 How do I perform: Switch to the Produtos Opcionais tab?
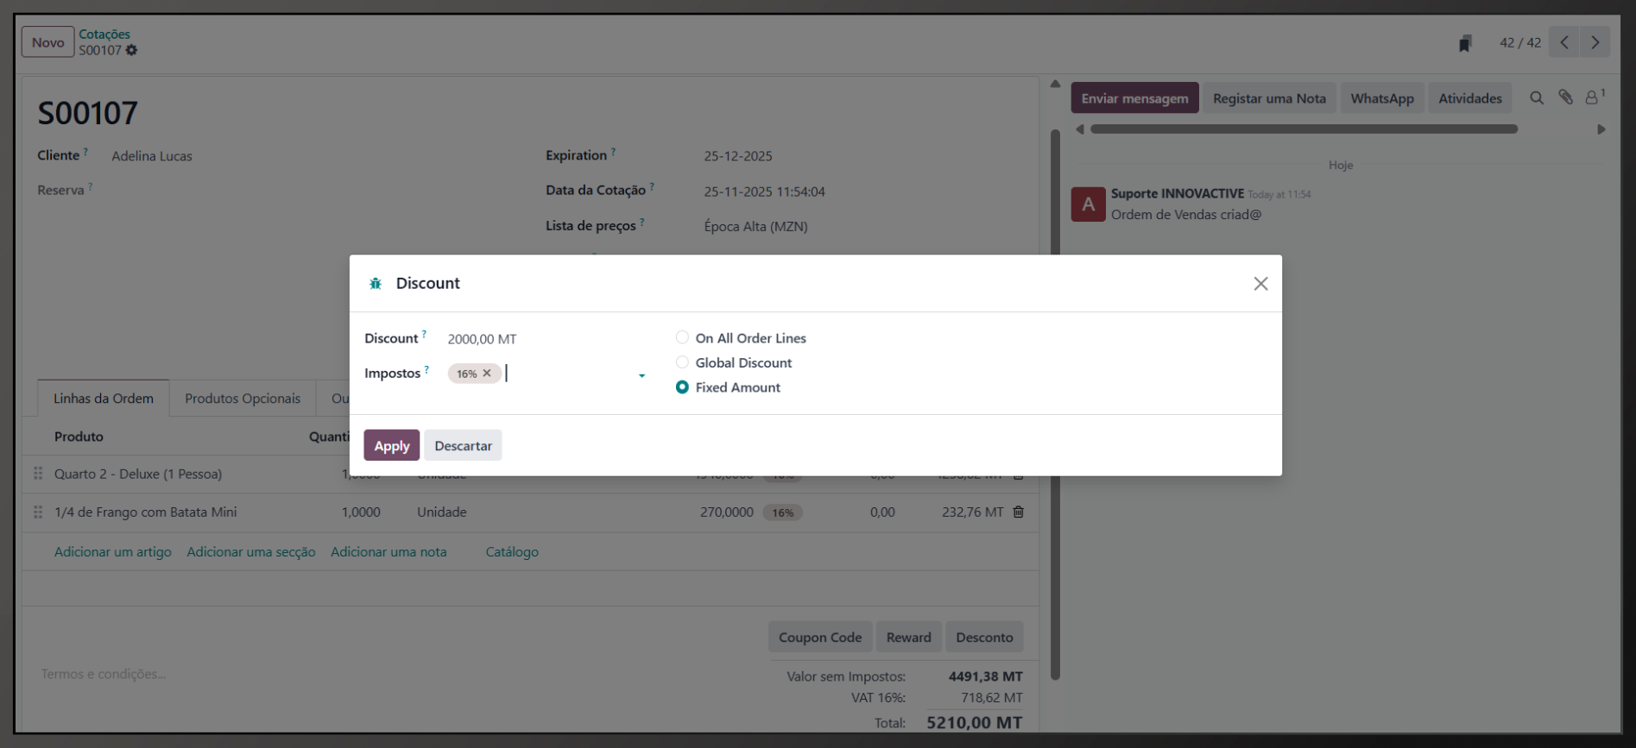[x=243, y=399]
